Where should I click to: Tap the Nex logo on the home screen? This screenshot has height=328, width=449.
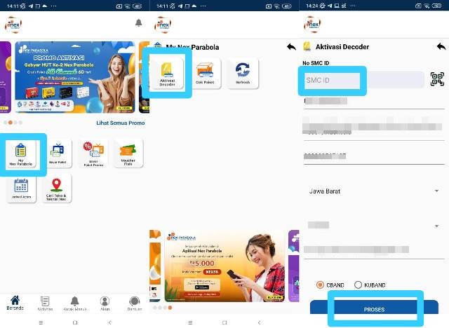click(13, 25)
